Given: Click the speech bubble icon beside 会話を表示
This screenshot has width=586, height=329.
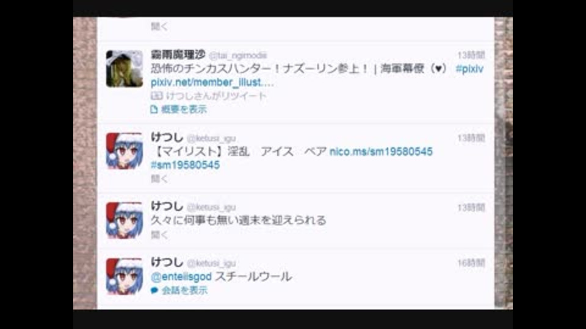Looking at the screenshot, I should pyautogui.click(x=154, y=290).
